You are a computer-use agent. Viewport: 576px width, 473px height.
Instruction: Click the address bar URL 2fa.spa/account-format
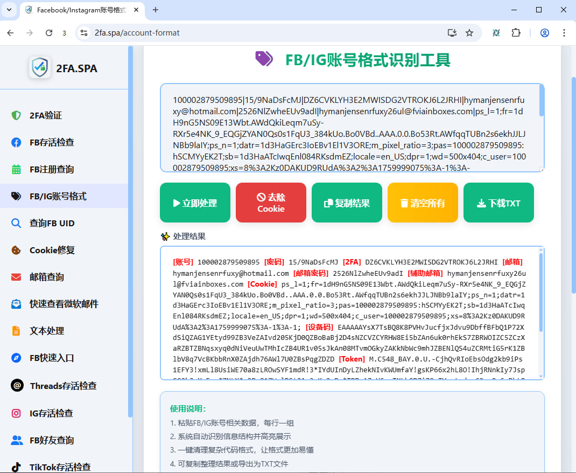137,33
